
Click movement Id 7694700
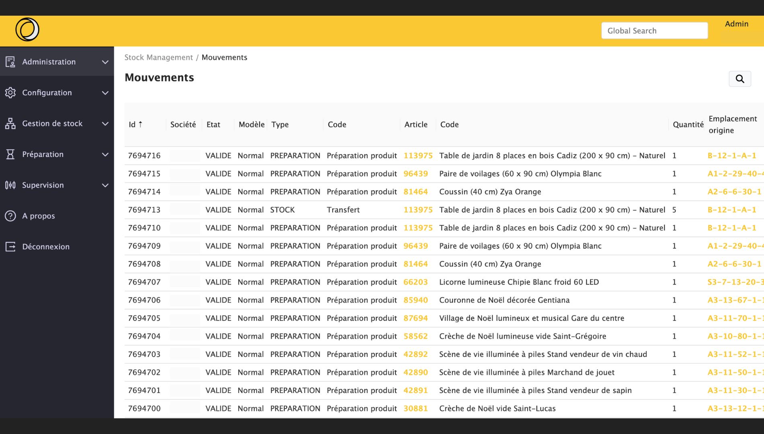(144, 409)
